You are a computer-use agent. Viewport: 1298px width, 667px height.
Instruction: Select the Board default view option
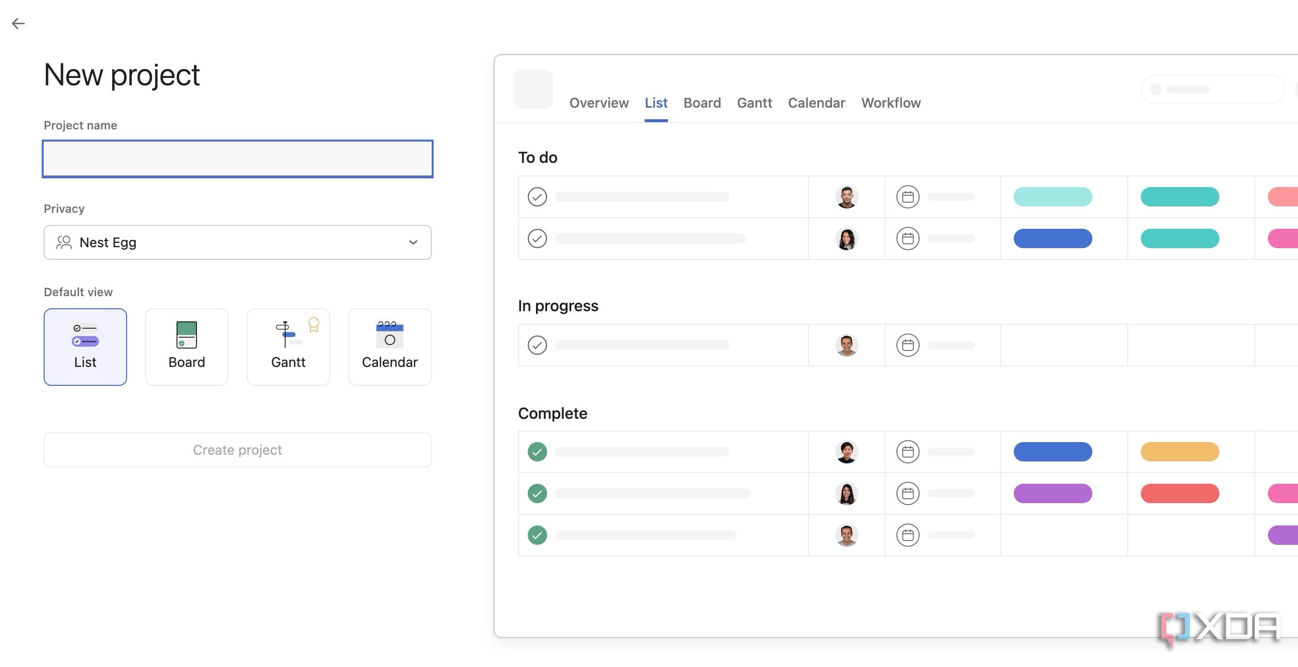click(x=186, y=347)
